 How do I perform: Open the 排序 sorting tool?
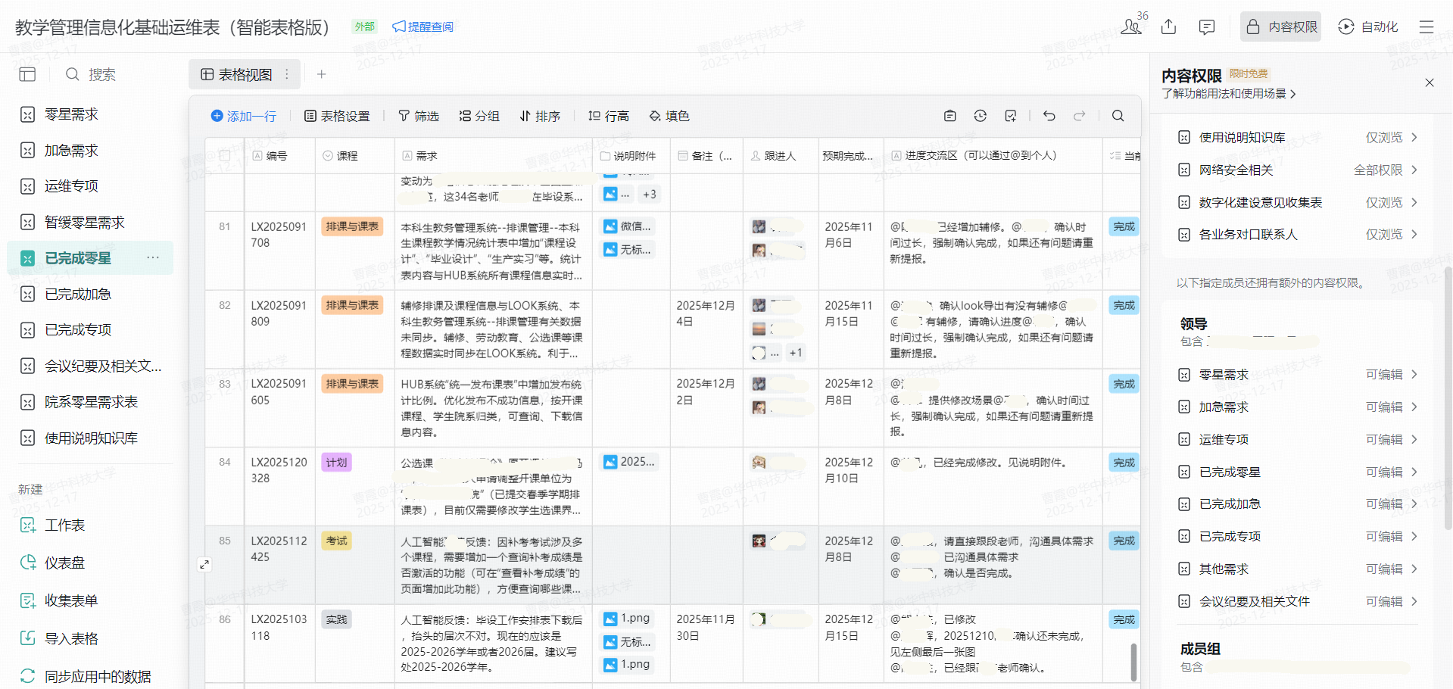pos(540,116)
